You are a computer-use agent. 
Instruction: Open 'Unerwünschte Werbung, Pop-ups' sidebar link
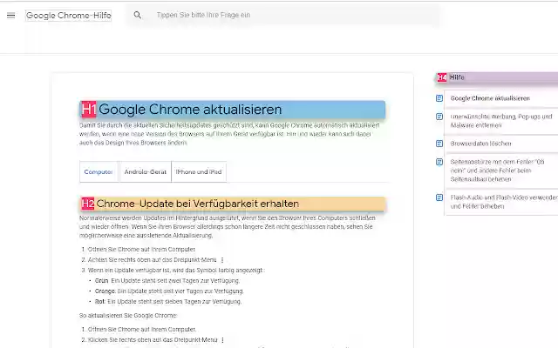501,121
